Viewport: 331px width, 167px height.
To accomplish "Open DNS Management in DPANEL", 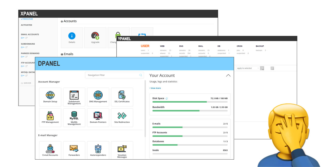I will point(98,97).
